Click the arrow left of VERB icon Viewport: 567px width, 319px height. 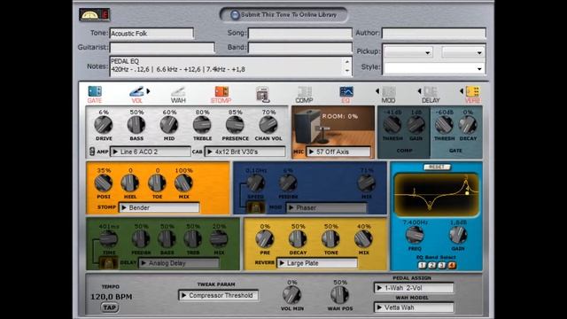[x=462, y=91]
